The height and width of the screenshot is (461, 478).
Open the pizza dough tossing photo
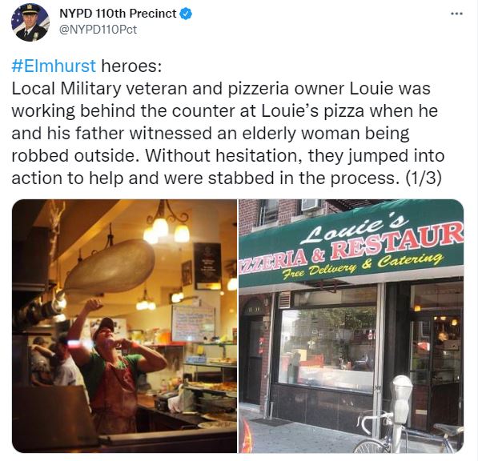pos(124,326)
